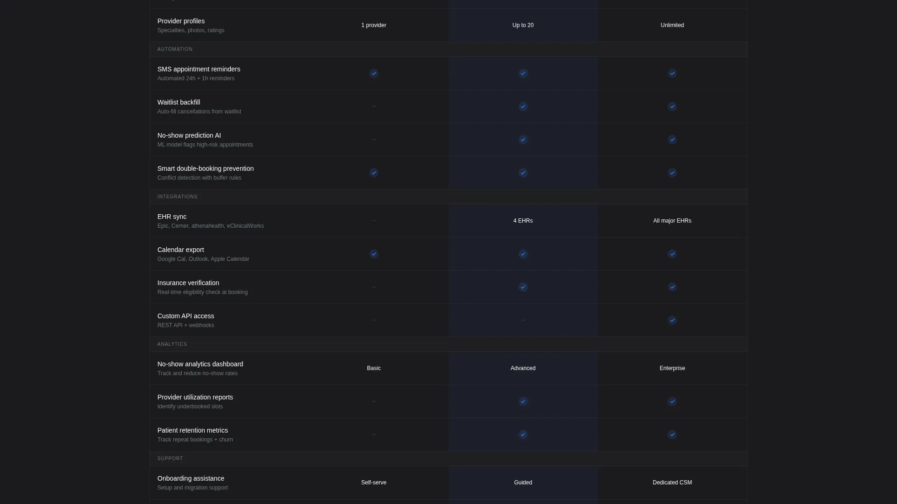The image size is (897, 504).
Task: Click the "No-show prediction AI" feature name
Action: pos(189,135)
